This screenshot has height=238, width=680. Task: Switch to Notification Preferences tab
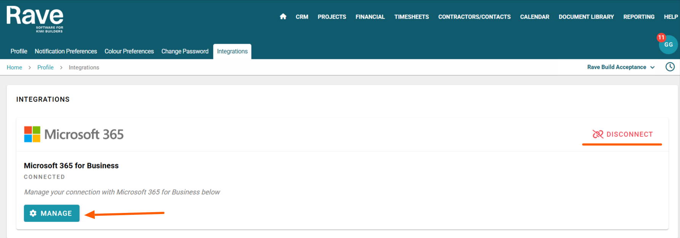[x=66, y=51]
